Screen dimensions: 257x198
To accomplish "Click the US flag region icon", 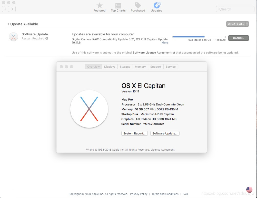I will coord(249,190).
